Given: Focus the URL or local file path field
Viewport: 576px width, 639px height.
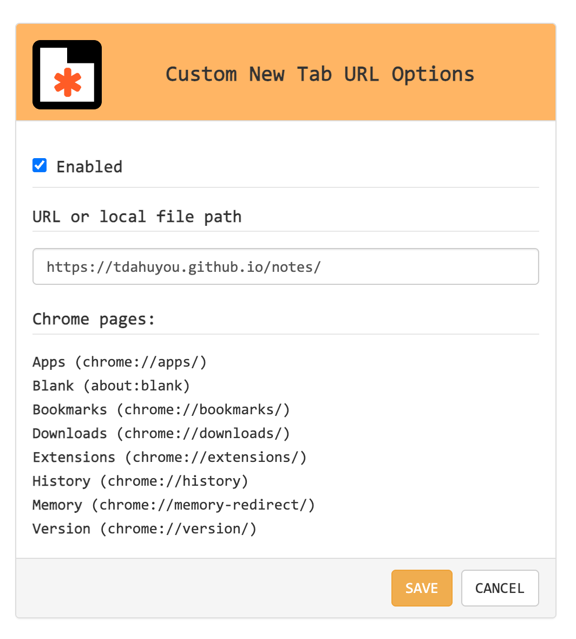Looking at the screenshot, I should click(285, 266).
